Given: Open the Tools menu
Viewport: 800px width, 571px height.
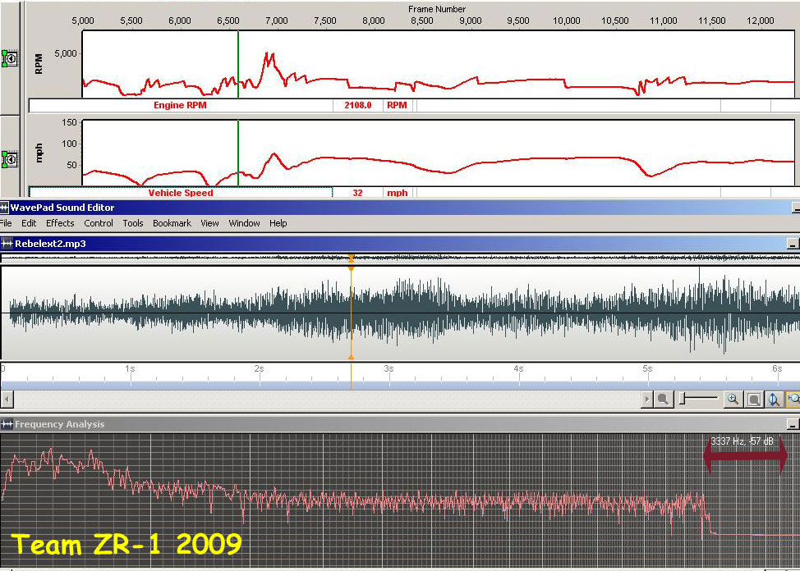Looking at the screenshot, I should [x=133, y=223].
